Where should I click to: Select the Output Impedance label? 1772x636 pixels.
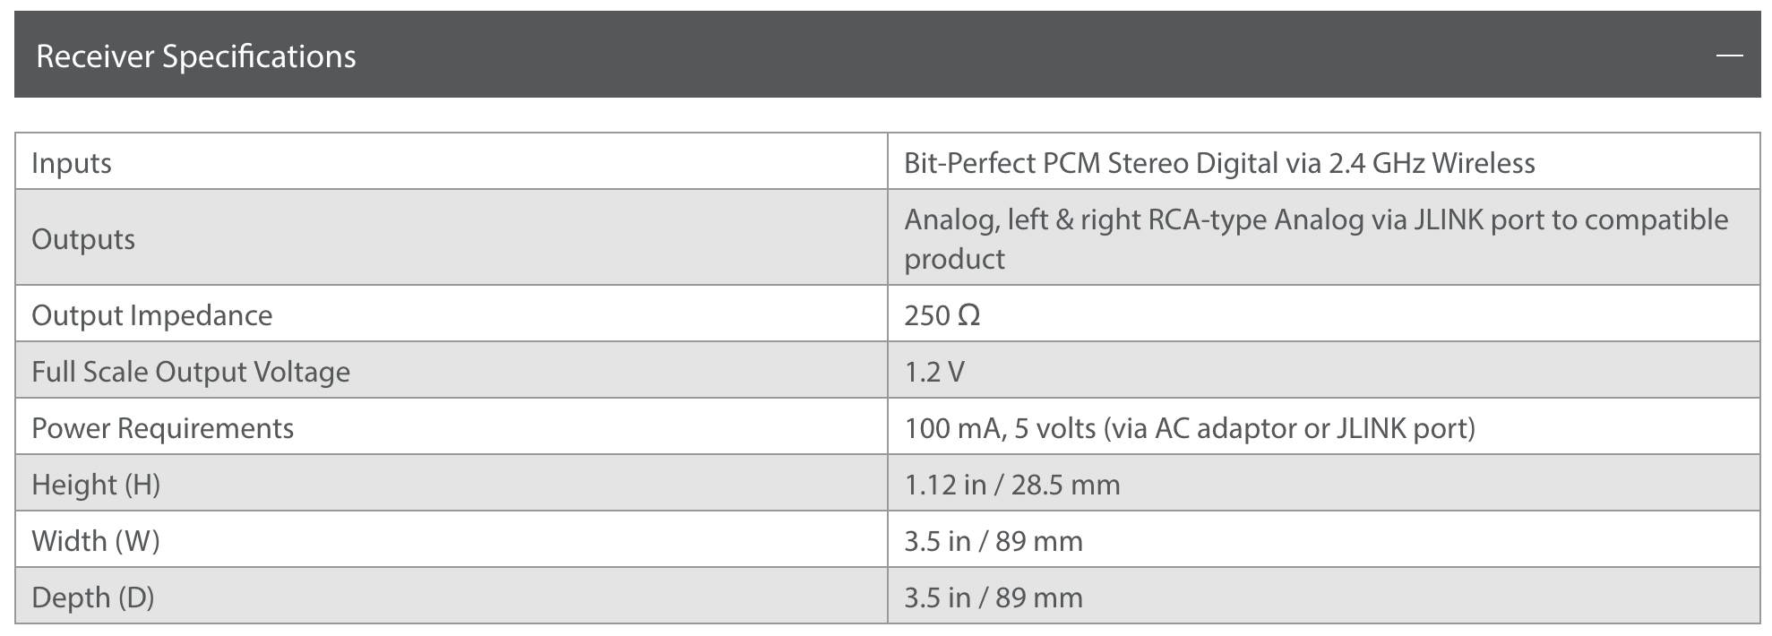tap(151, 315)
